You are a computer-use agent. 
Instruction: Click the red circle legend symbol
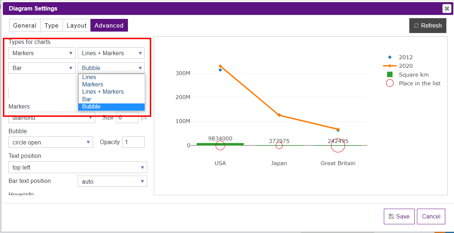coord(390,83)
